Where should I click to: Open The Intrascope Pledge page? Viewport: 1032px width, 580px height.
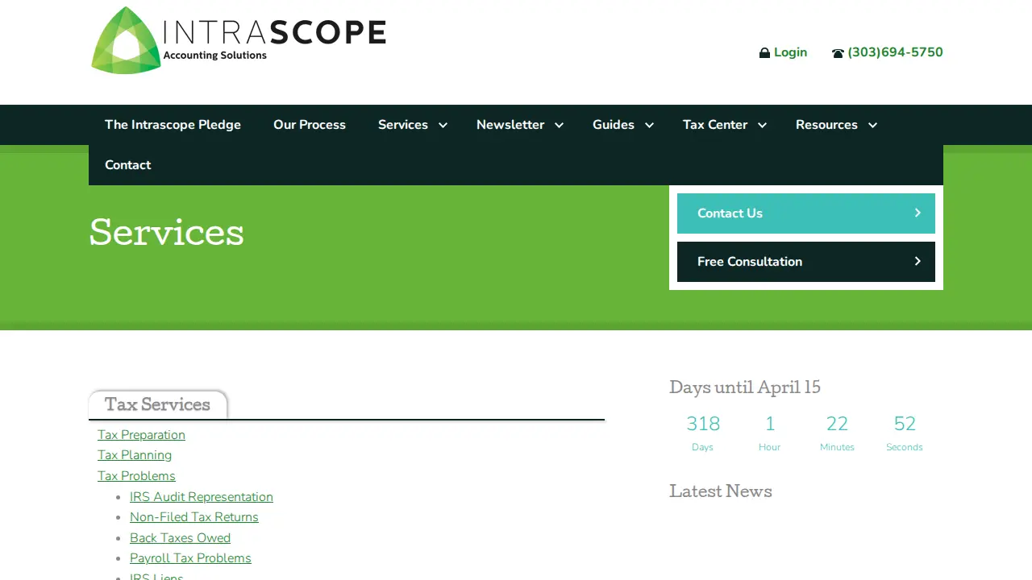coord(173,125)
